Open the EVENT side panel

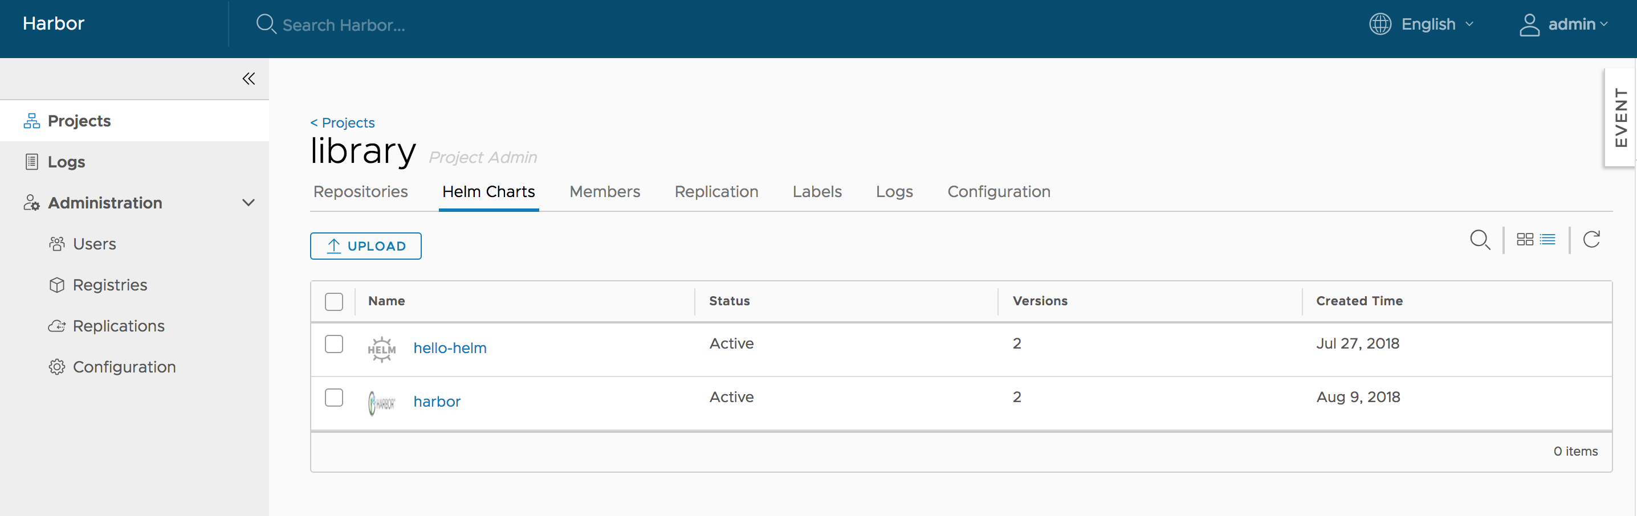coord(1620,117)
